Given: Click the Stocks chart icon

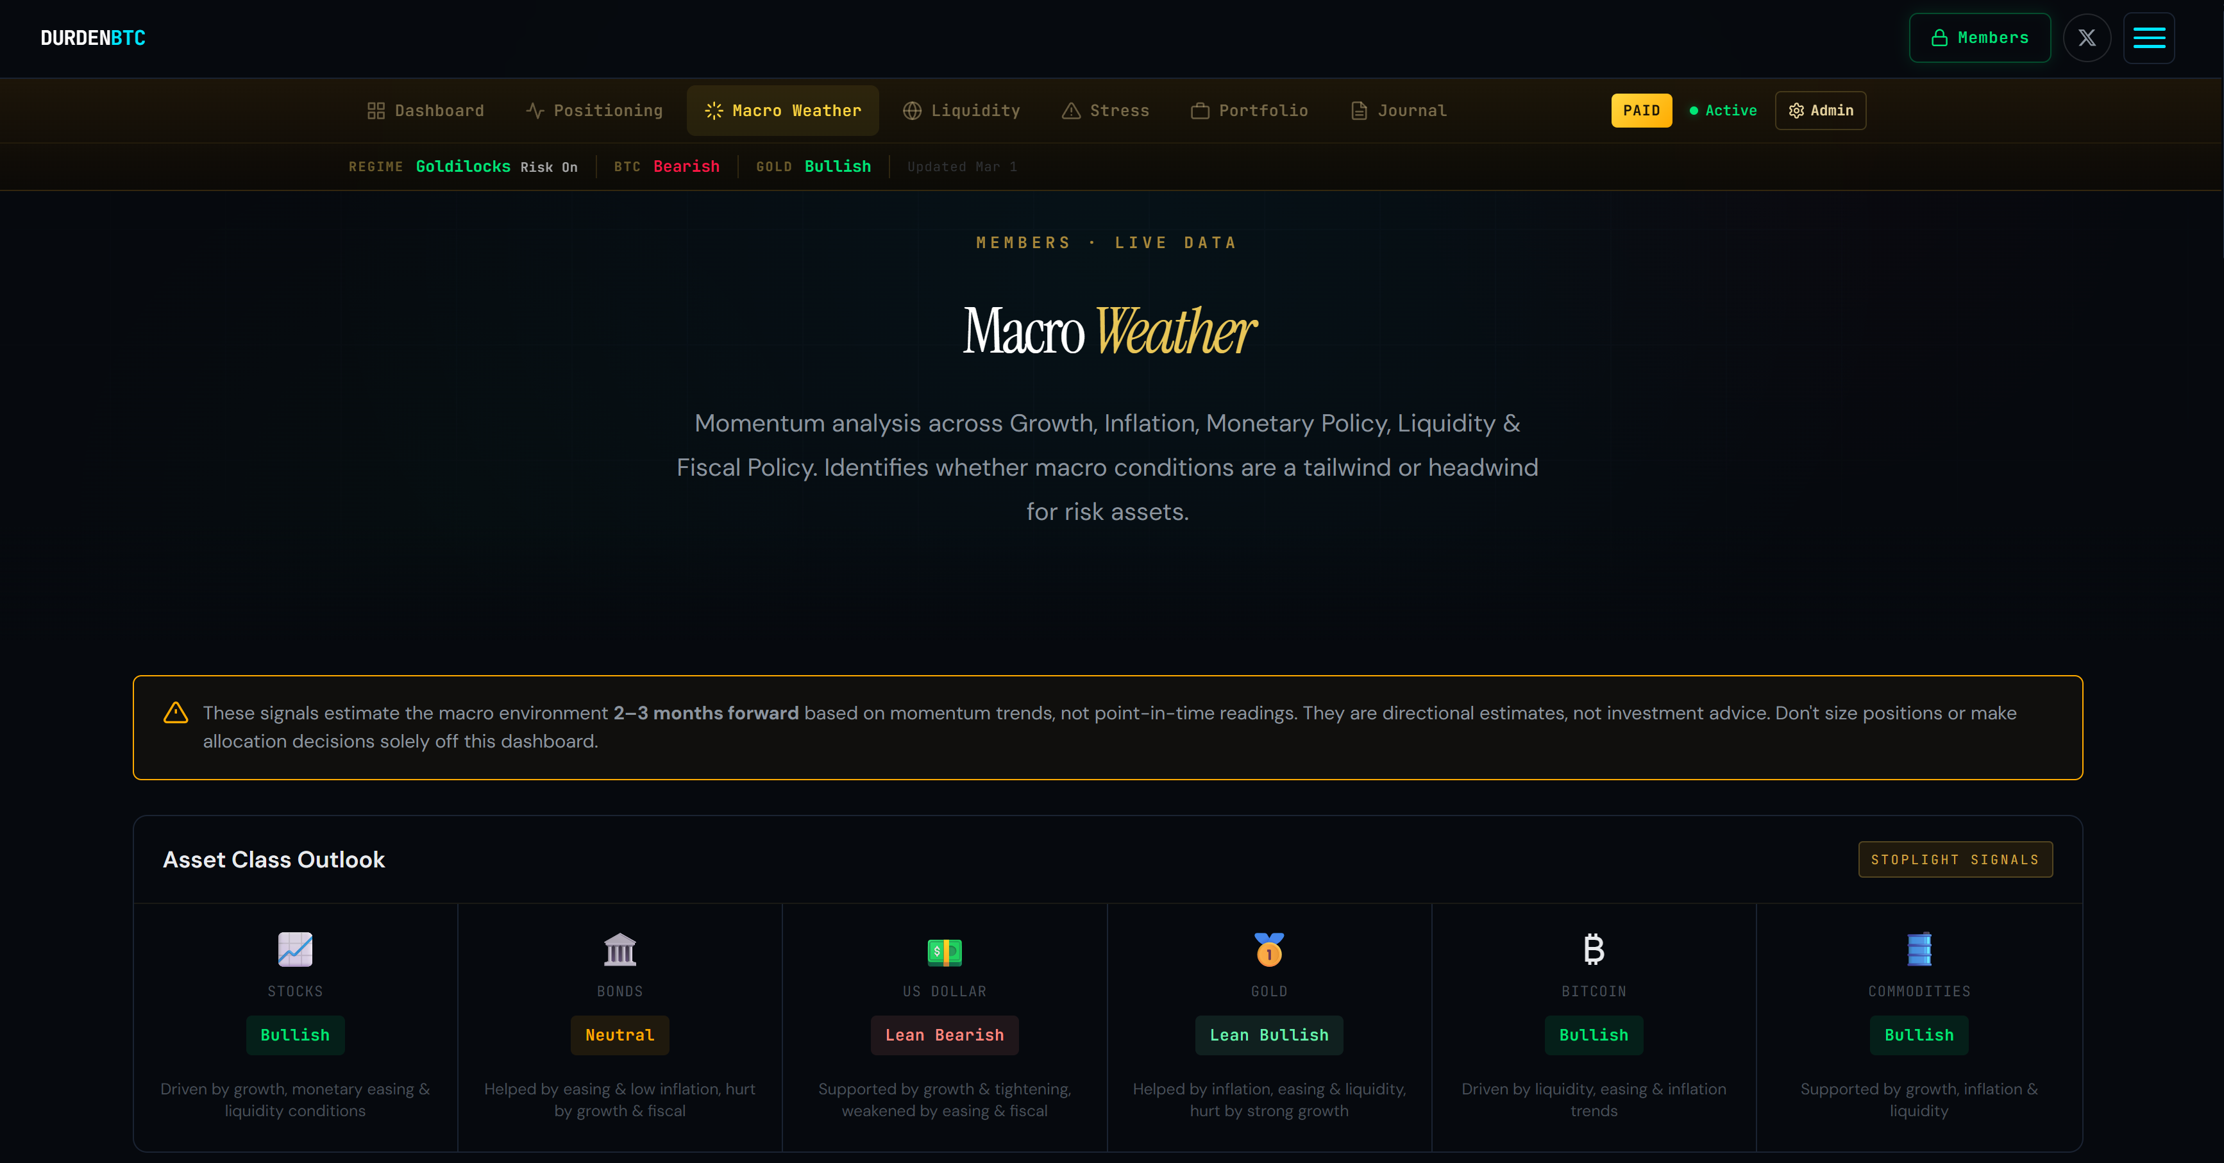Looking at the screenshot, I should (x=295, y=949).
